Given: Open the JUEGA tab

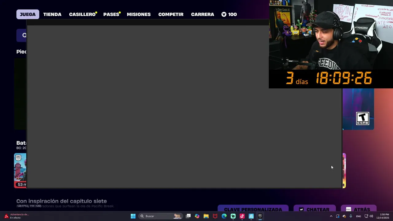Looking at the screenshot, I should 28,14.
